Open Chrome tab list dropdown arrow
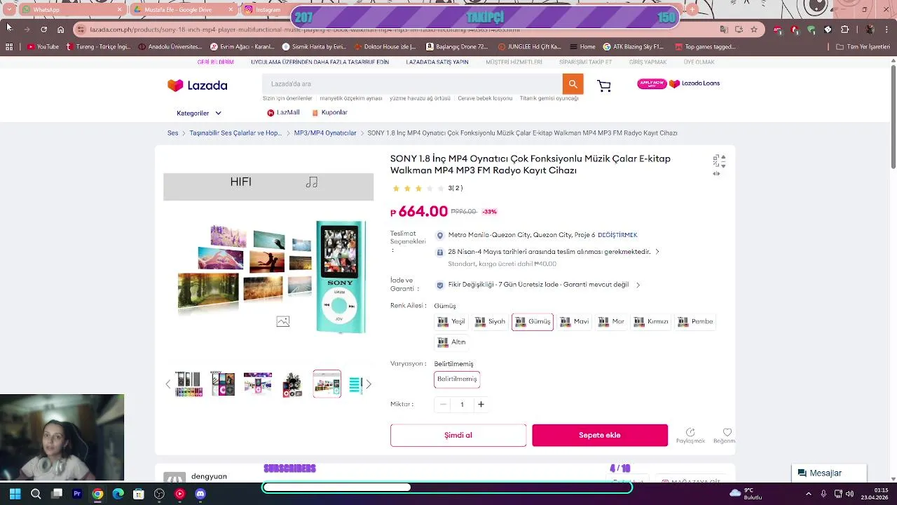 pos(8,9)
